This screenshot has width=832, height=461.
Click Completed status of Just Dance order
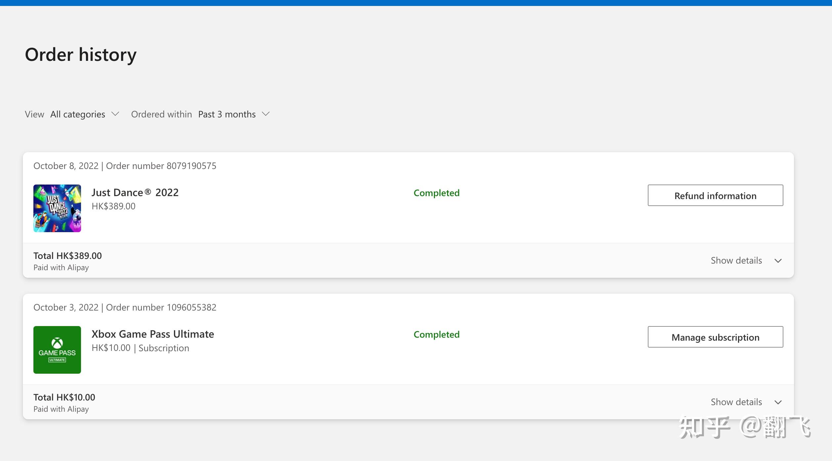click(437, 193)
